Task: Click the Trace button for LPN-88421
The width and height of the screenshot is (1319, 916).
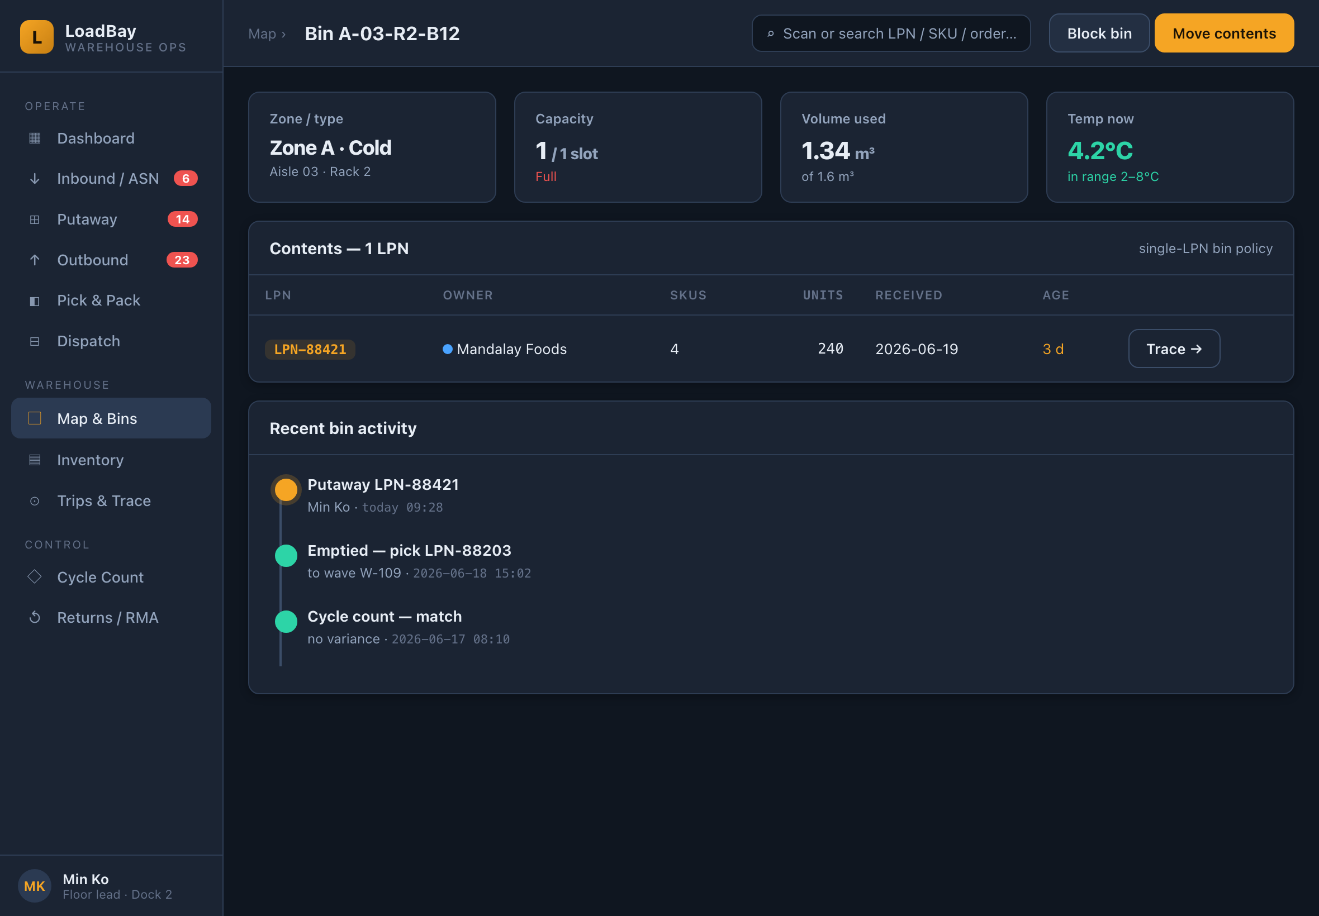Action: coord(1174,349)
